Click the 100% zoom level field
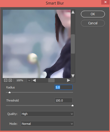Image resolution: width=110 pixels, height=132 pixels. [x=20, y=80]
